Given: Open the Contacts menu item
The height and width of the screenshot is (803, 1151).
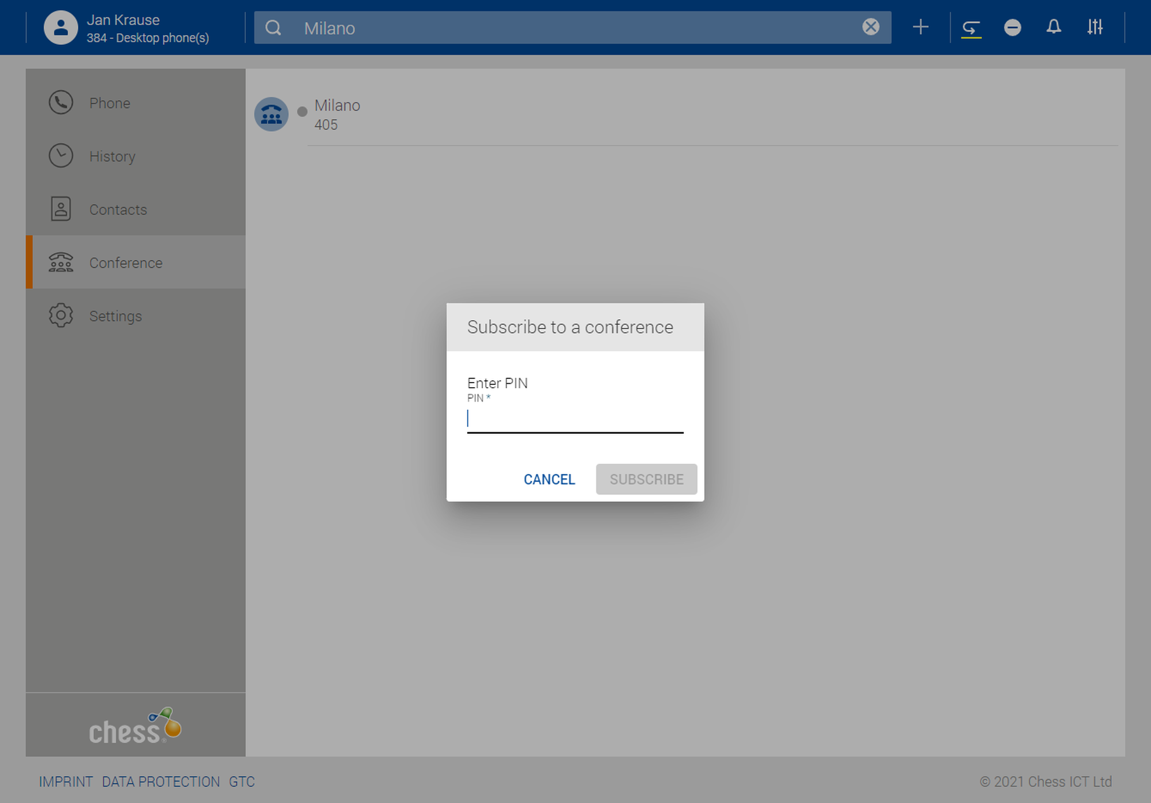Looking at the screenshot, I should point(117,209).
